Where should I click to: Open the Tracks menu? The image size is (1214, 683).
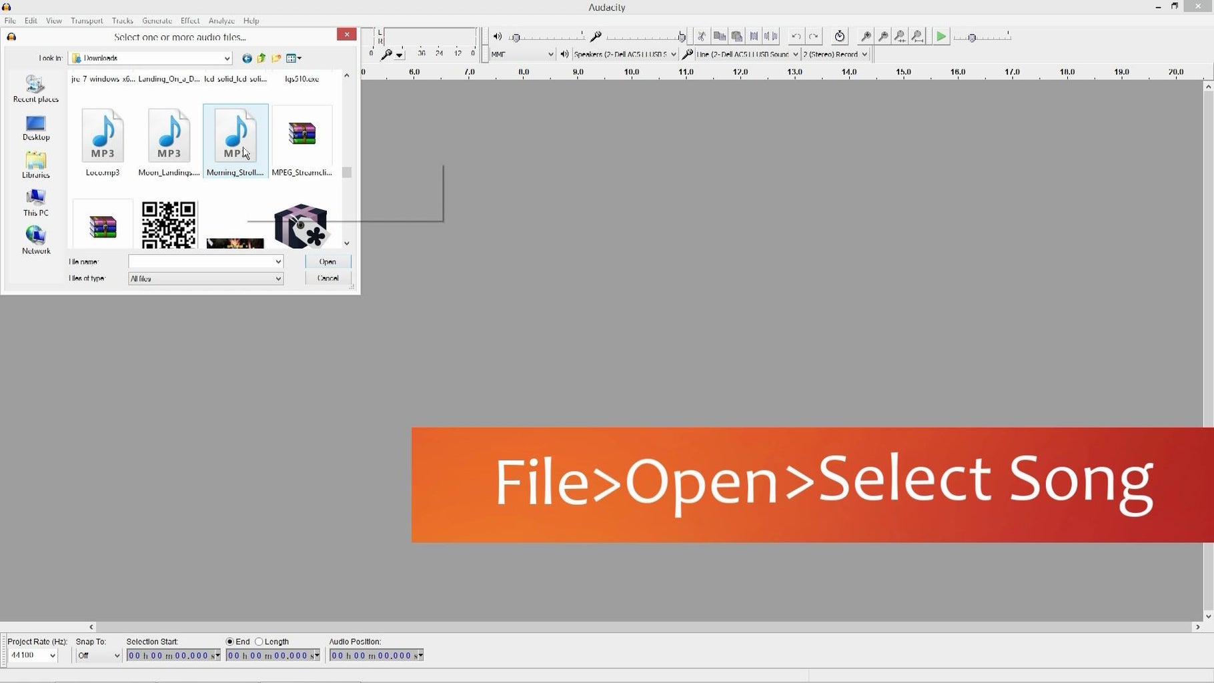click(x=122, y=21)
